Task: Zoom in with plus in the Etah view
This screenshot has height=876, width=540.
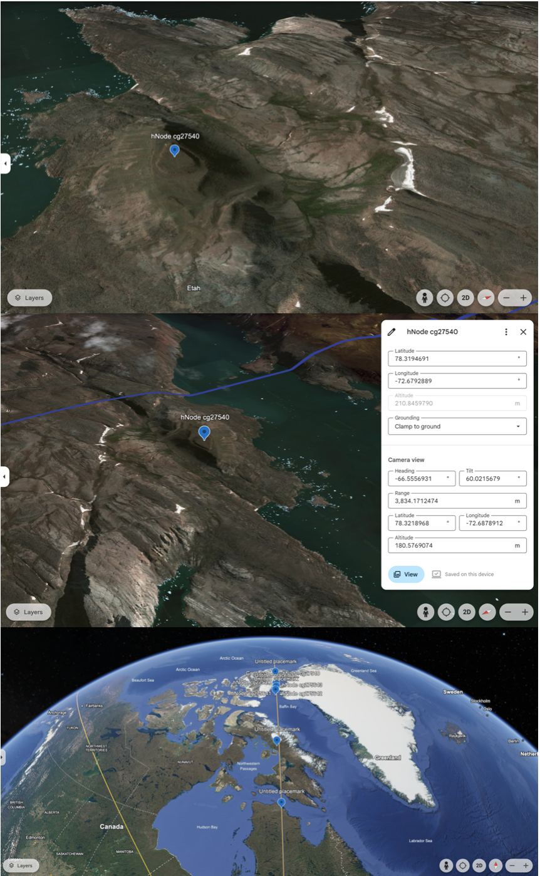Action: 524,298
